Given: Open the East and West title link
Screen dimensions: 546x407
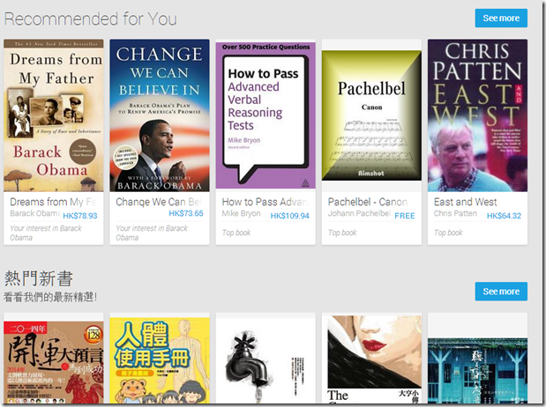Looking at the screenshot, I should click(465, 202).
